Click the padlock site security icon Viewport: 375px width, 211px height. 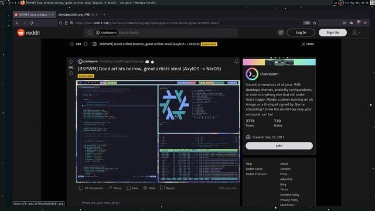66,23
